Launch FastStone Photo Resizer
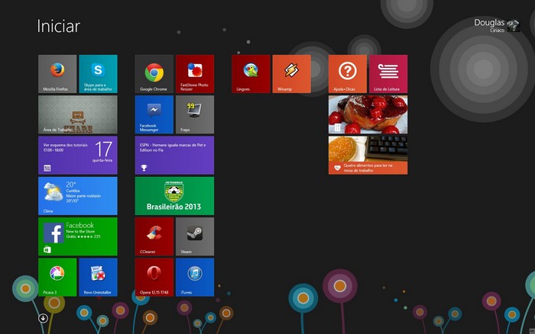This screenshot has width=535, height=334. [195, 74]
